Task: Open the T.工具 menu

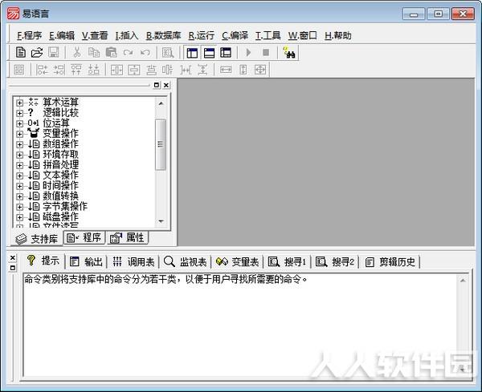Action: point(268,35)
